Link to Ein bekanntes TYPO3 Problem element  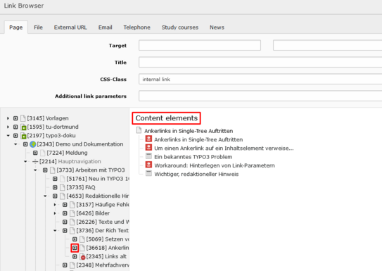(x=193, y=157)
